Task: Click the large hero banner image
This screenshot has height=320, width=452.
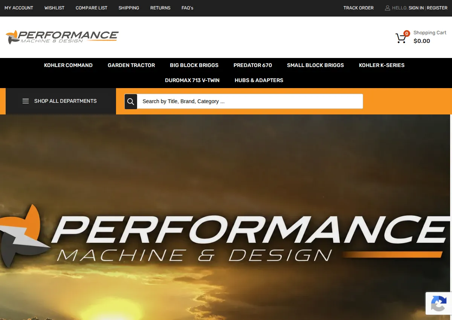Action: pos(225,217)
